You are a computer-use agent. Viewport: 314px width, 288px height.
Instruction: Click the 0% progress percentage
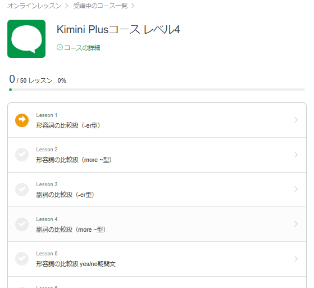62,80
